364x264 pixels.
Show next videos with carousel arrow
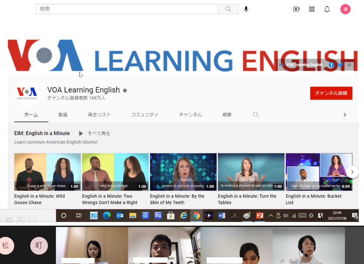click(352, 172)
